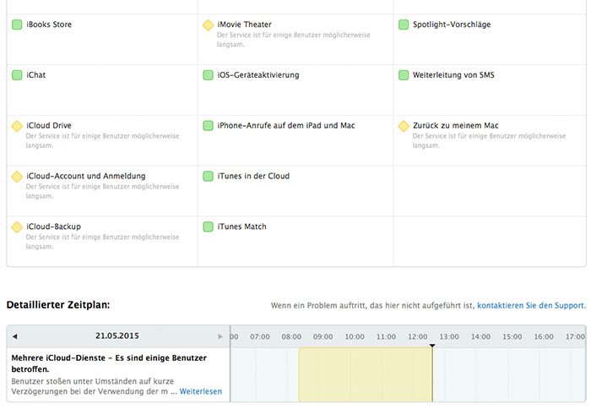Click the green status square next to iChat
591x420 pixels.
17,75
